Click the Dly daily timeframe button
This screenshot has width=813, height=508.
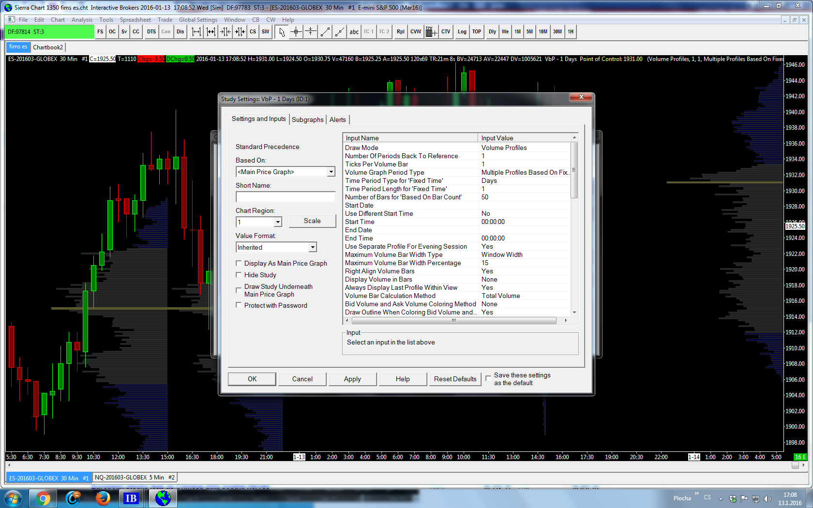point(493,32)
